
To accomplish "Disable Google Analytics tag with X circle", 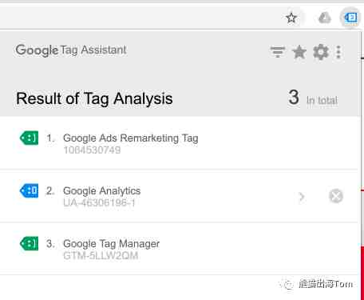I will tap(336, 196).
